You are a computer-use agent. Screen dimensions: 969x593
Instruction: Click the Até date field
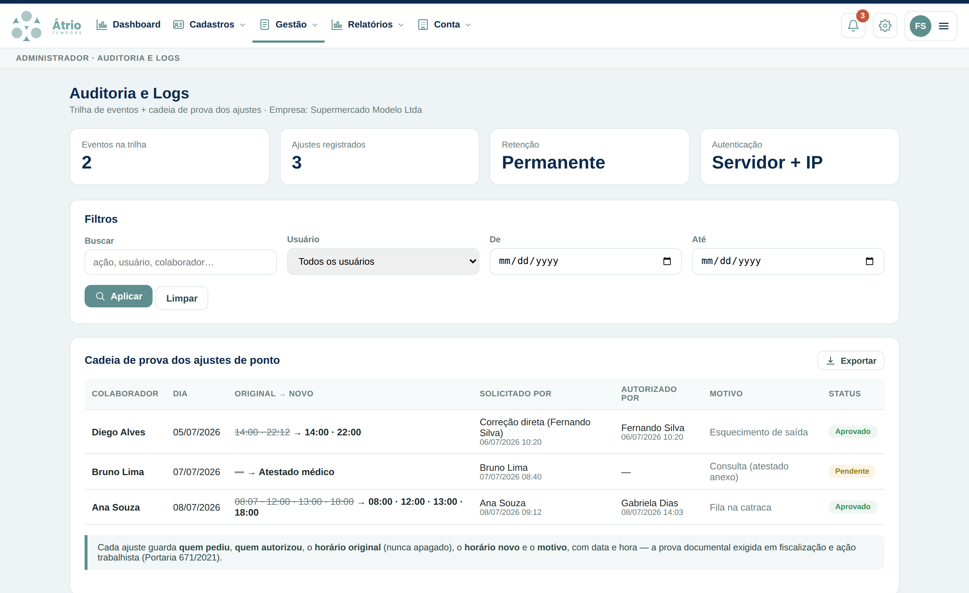pyautogui.click(x=788, y=261)
